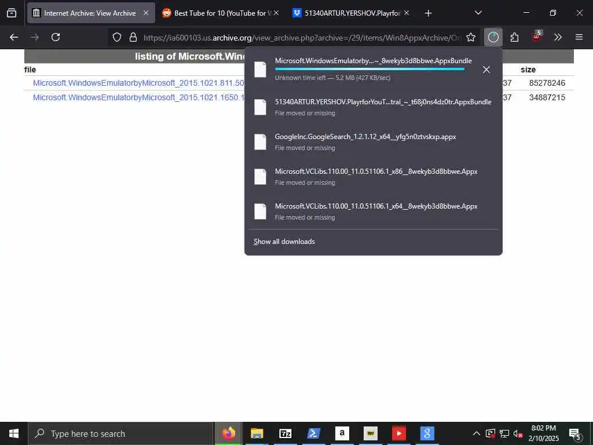This screenshot has width=593, height=445.
Task: Close the Best Tube for 10 tab
Action: pyautogui.click(x=276, y=13)
